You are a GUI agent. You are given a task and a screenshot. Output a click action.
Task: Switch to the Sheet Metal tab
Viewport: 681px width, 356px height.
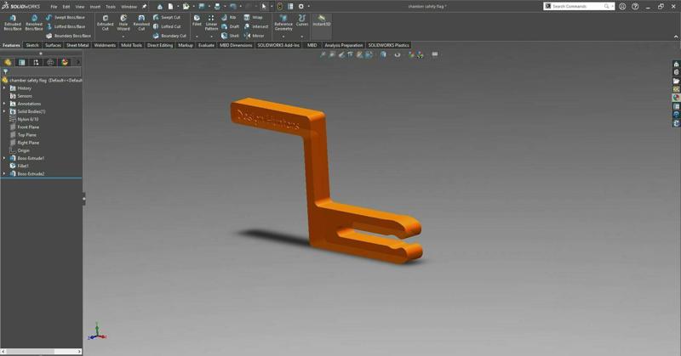pyautogui.click(x=77, y=45)
